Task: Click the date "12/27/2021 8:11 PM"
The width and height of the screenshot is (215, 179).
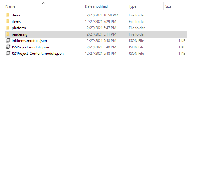Action: coord(100,34)
